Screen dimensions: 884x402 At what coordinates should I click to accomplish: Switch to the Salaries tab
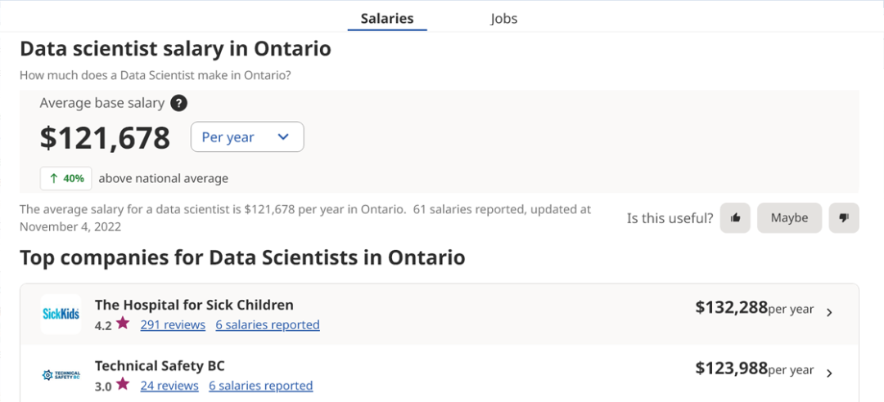pyautogui.click(x=387, y=18)
